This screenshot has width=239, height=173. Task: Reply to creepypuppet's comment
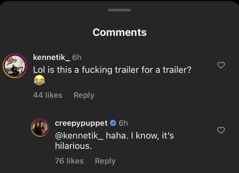[x=105, y=161]
